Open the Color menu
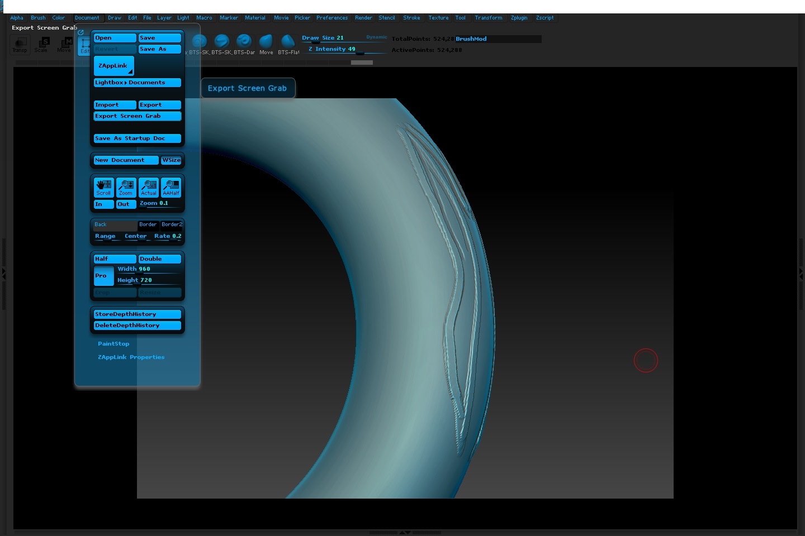The width and height of the screenshot is (805, 536). point(59,18)
